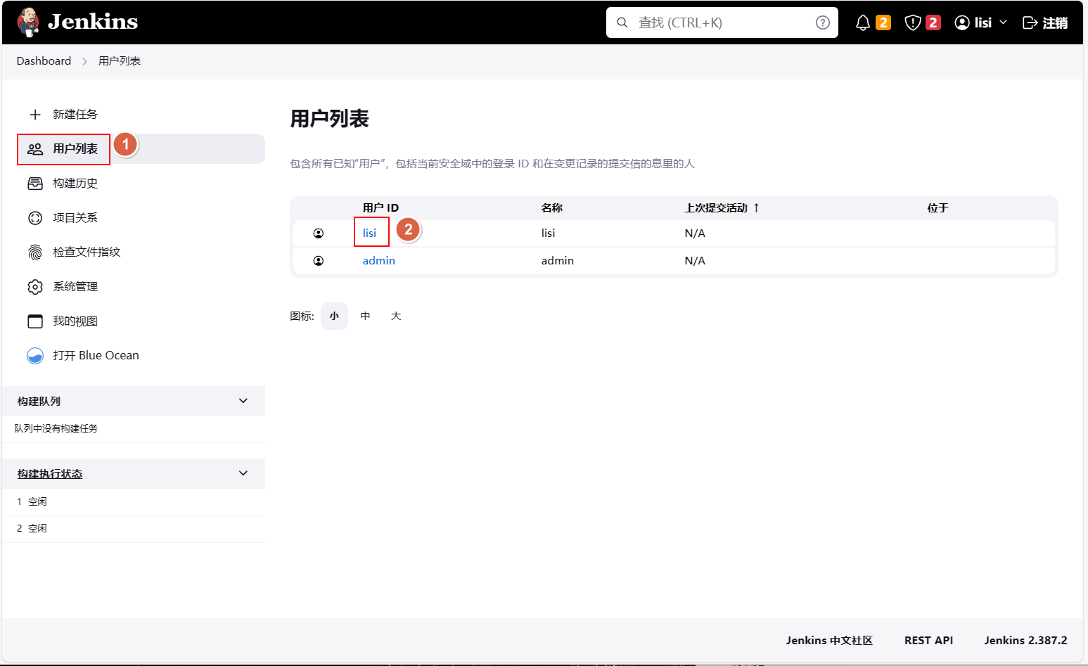Click the sort arrow beside 上次提交活动
Image resolution: width=1088 pixels, height=666 pixels.
point(757,208)
